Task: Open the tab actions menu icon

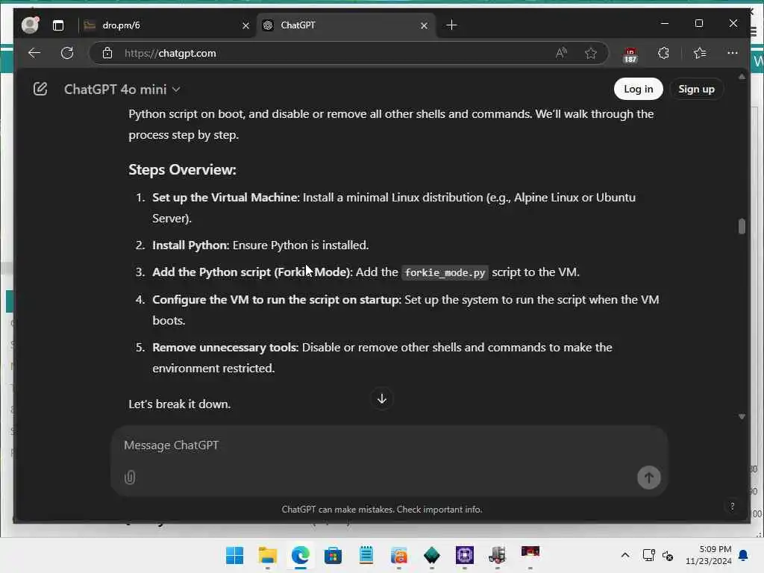Action: (x=58, y=25)
